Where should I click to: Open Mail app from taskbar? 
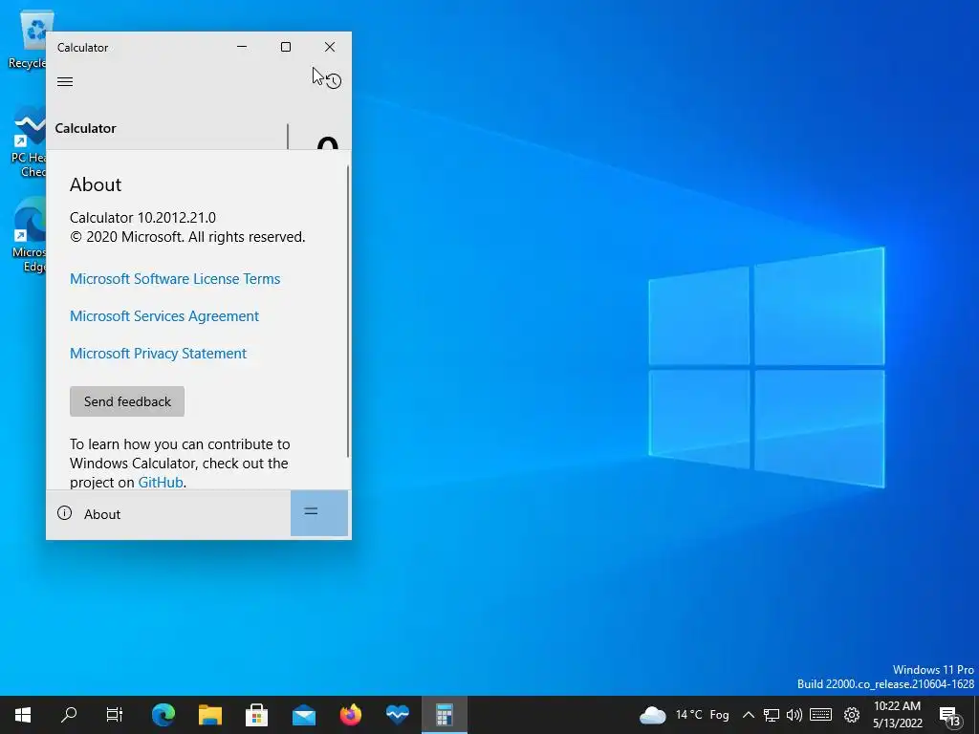(303, 715)
